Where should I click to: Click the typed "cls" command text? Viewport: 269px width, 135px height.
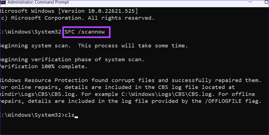(69, 115)
